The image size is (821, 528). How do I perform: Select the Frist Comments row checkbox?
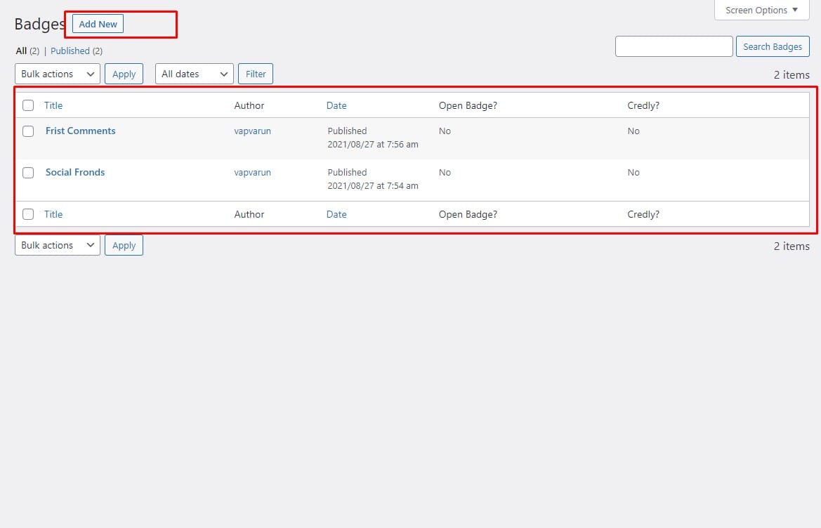28,131
